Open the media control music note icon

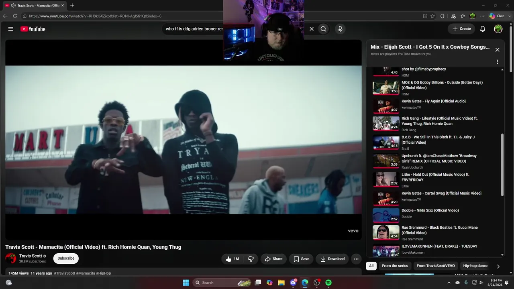[x=453, y=16]
